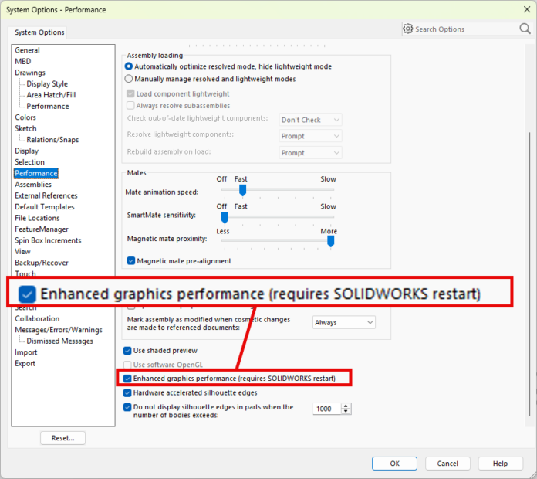
Task: Toggle Use shaded preview checkbox
Action: [x=127, y=351]
